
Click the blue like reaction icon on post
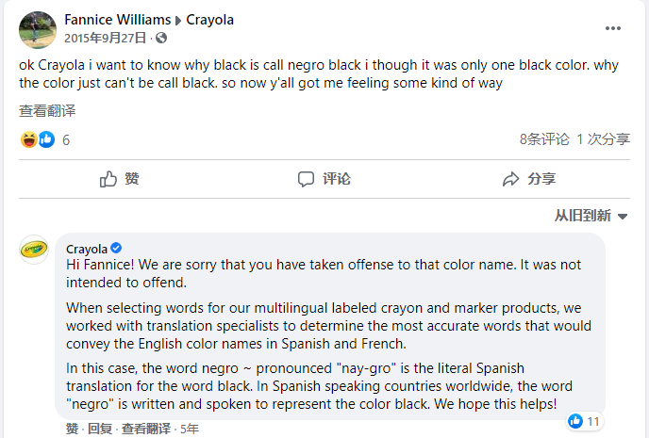click(x=45, y=139)
